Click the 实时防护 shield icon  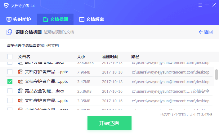pyautogui.click(x=9, y=19)
